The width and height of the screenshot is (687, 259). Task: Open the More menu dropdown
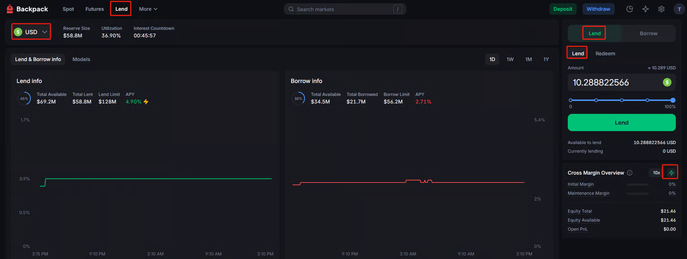(148, 9)
